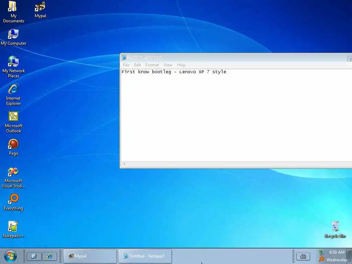Viewport: 352px width, 264px height.
Task: Open Microsoft Visual Studio desktop shortcut
Action: (13, 178)
